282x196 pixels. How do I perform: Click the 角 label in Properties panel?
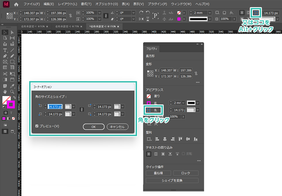coord(155,110)
